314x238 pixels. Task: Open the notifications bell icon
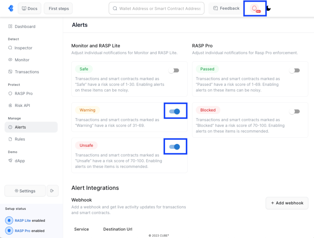pyautogui.click(x=255, y=8)
